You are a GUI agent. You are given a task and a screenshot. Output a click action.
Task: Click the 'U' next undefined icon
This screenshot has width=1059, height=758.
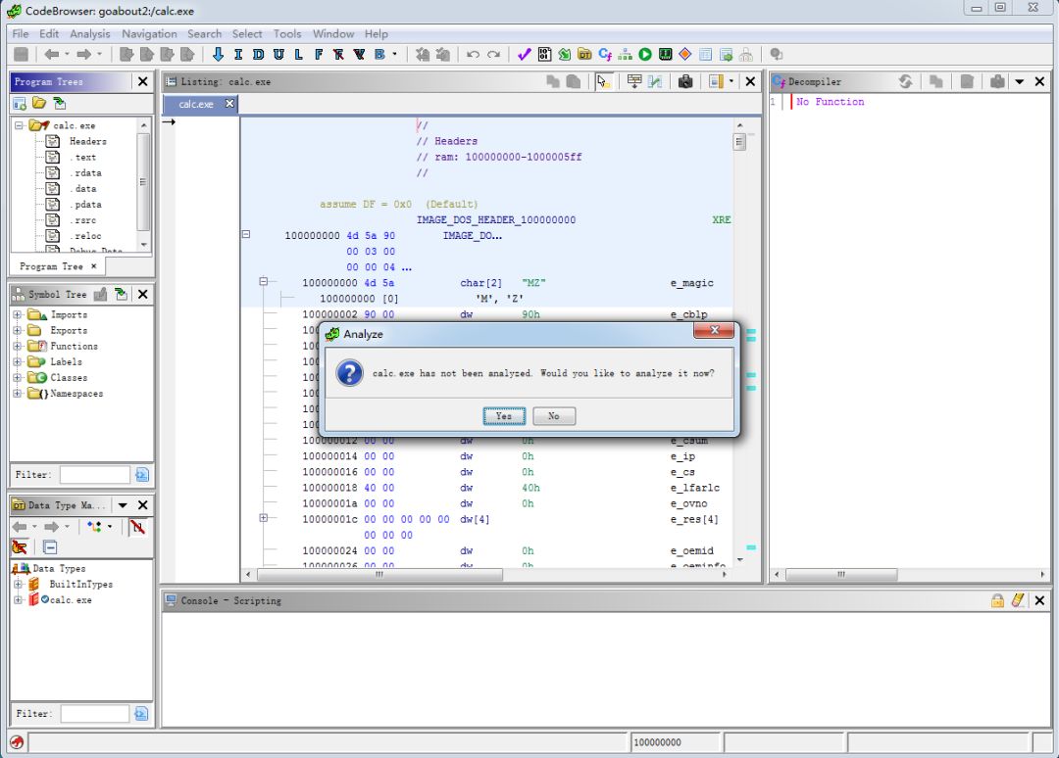pyautogui.click(x=278, y=55)
